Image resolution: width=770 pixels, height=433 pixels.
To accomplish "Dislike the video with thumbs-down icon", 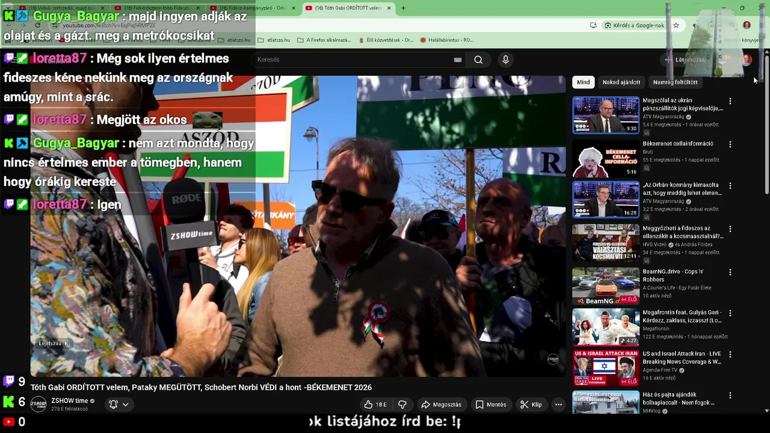I will pyautogui.click(x=402, y=404).
